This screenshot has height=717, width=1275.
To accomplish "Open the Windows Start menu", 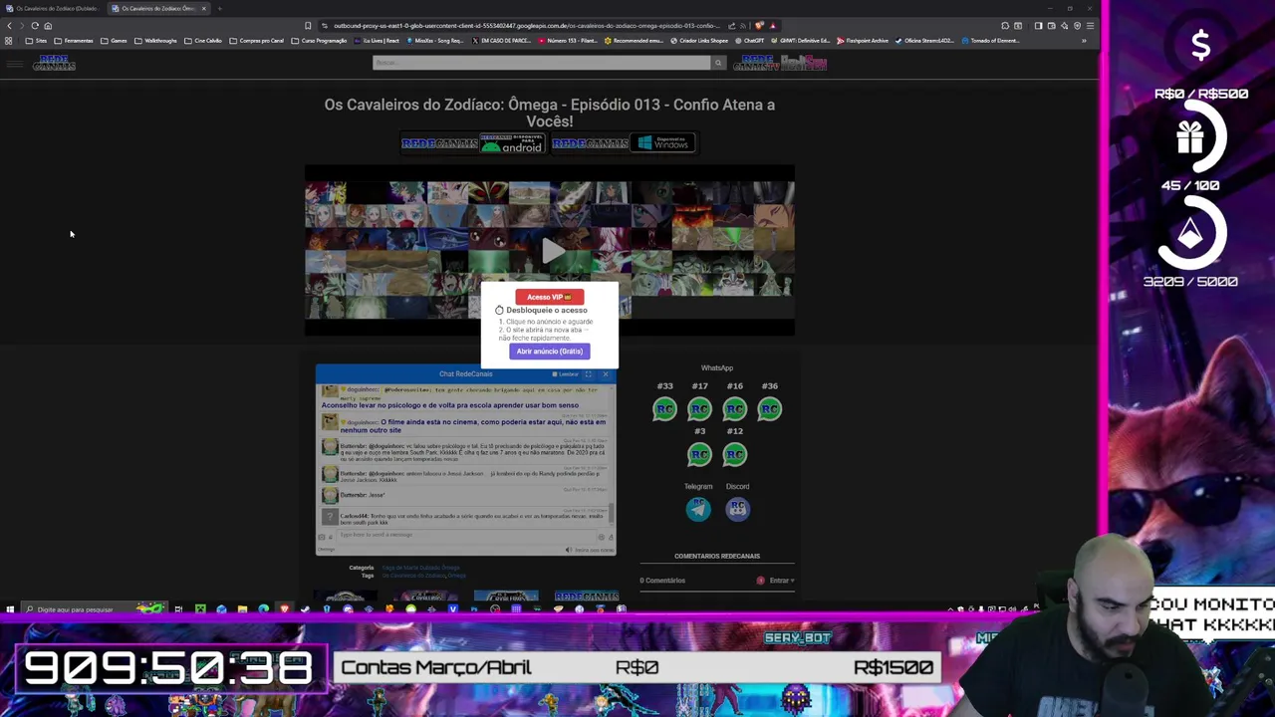I will tap(10, 608).
